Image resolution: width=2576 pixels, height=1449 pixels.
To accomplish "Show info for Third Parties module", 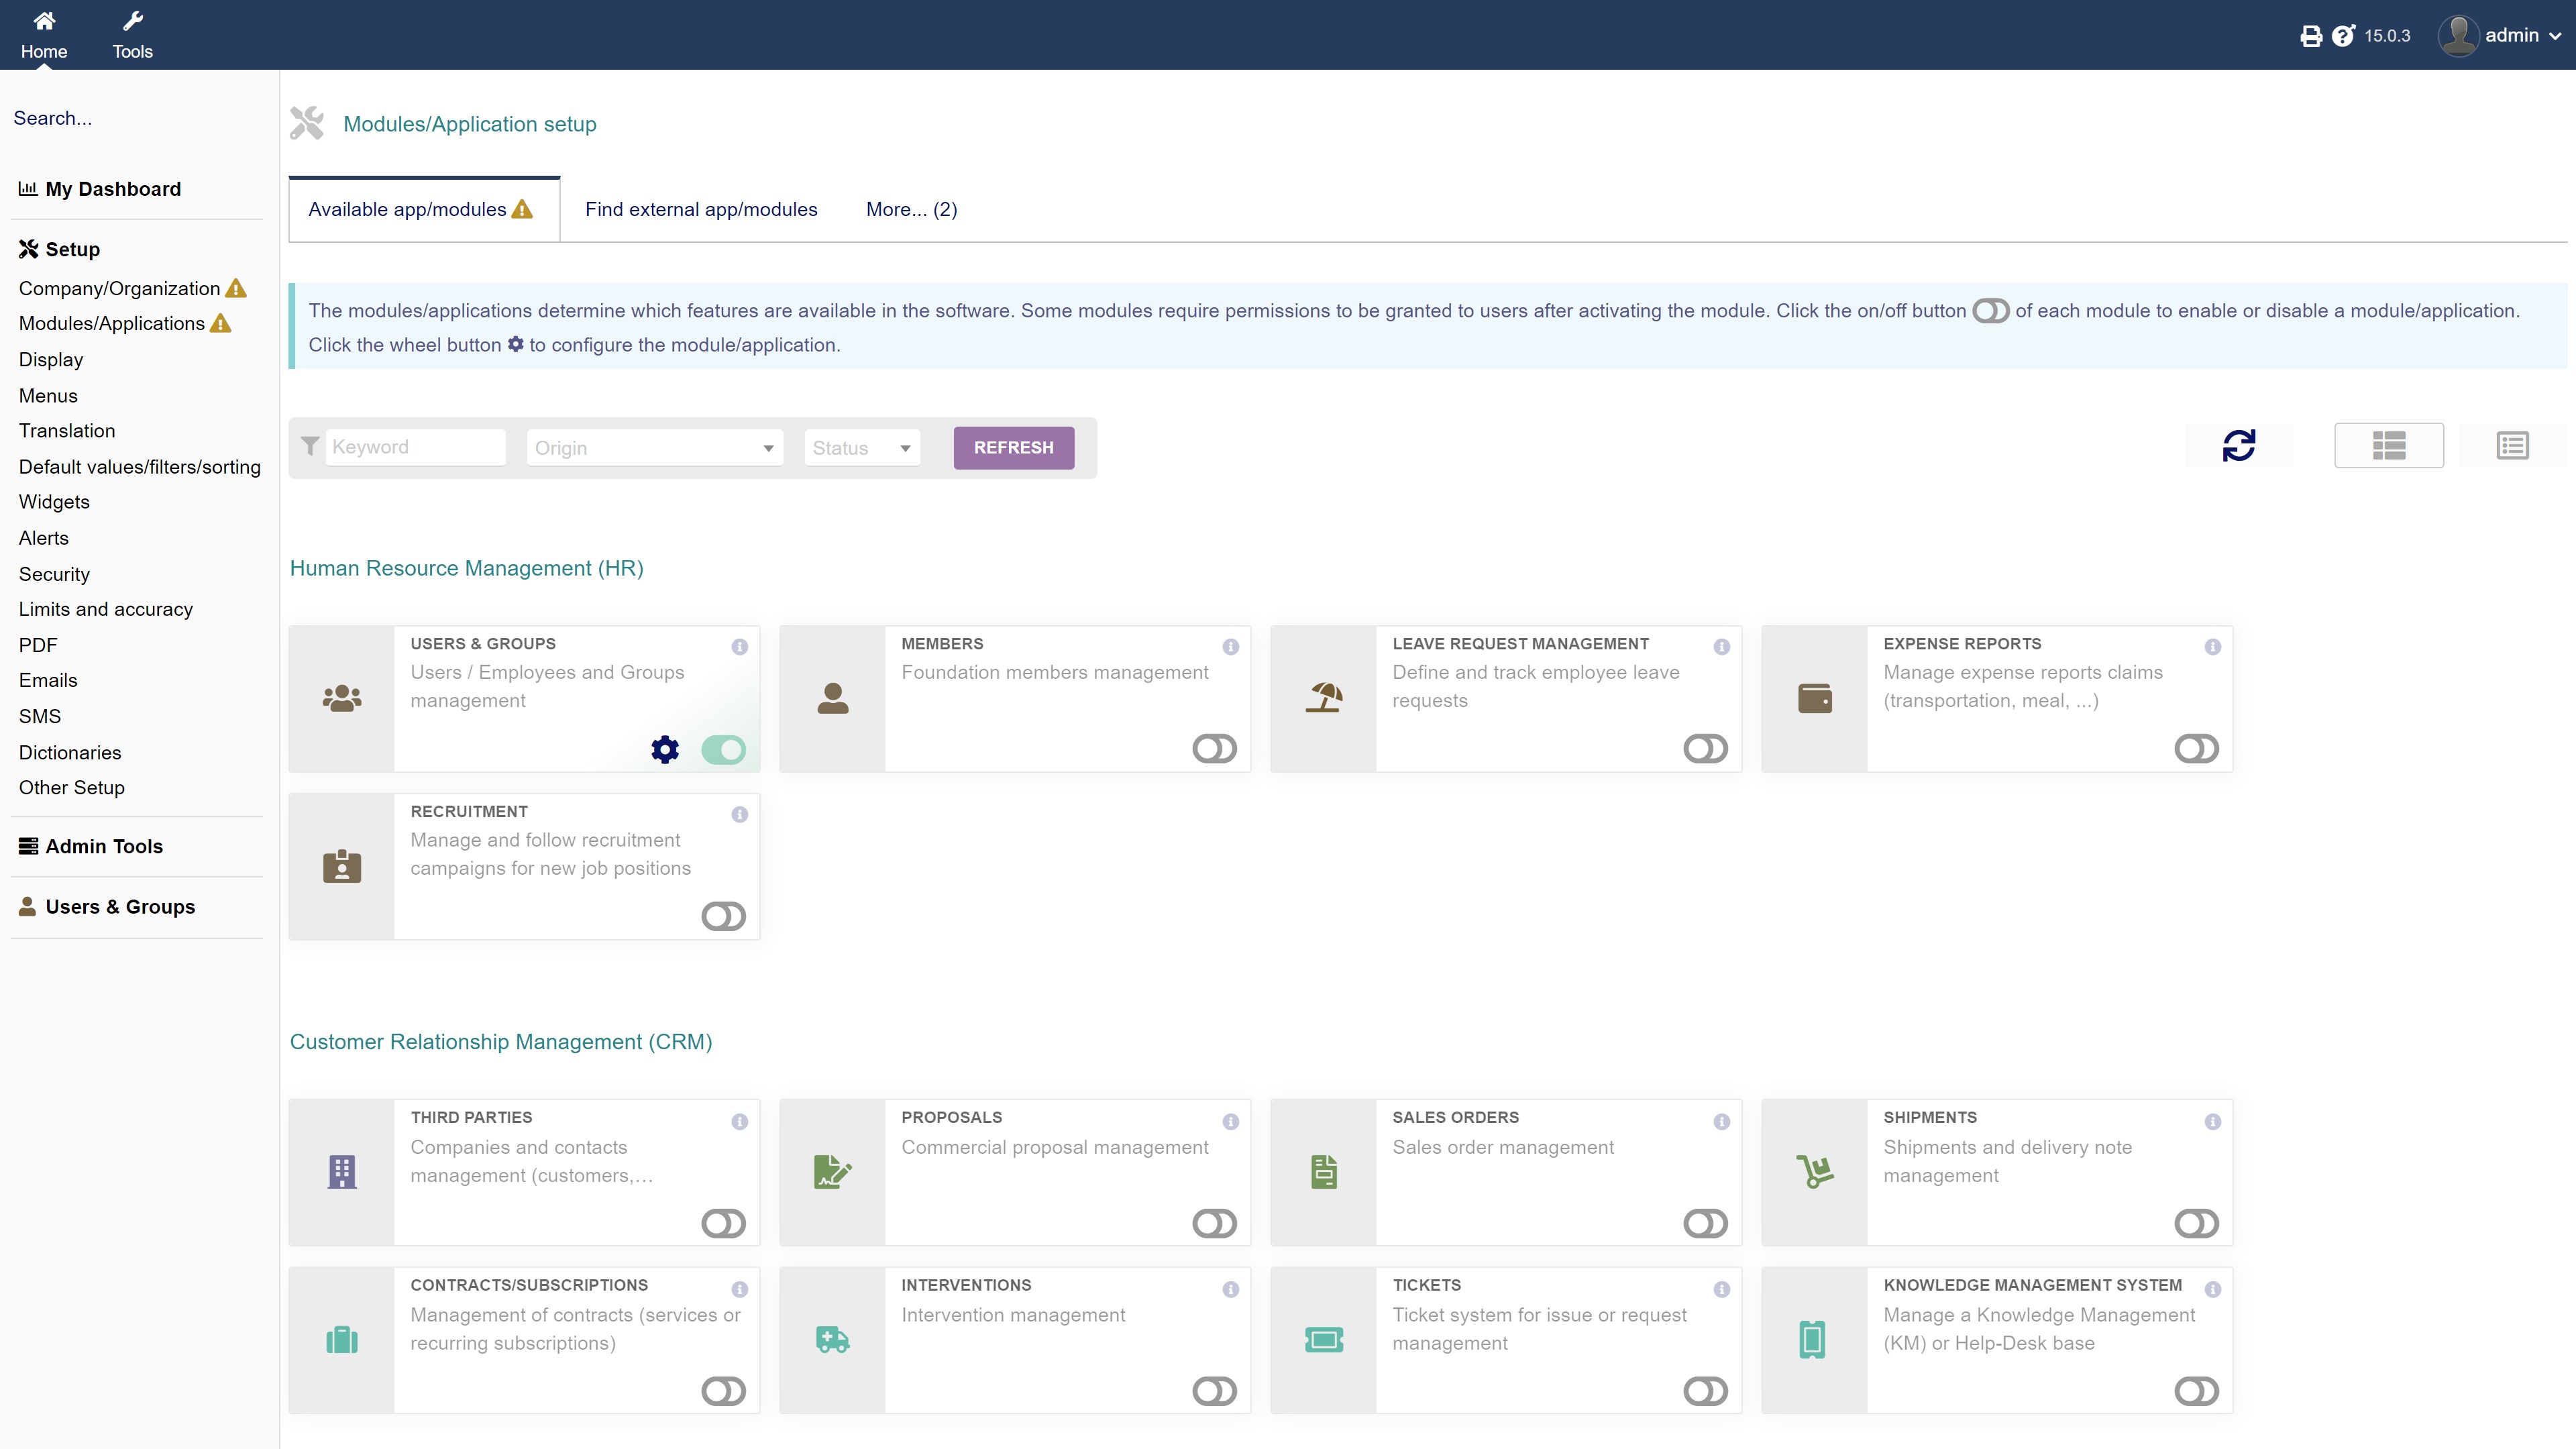I will [740, 1122].
